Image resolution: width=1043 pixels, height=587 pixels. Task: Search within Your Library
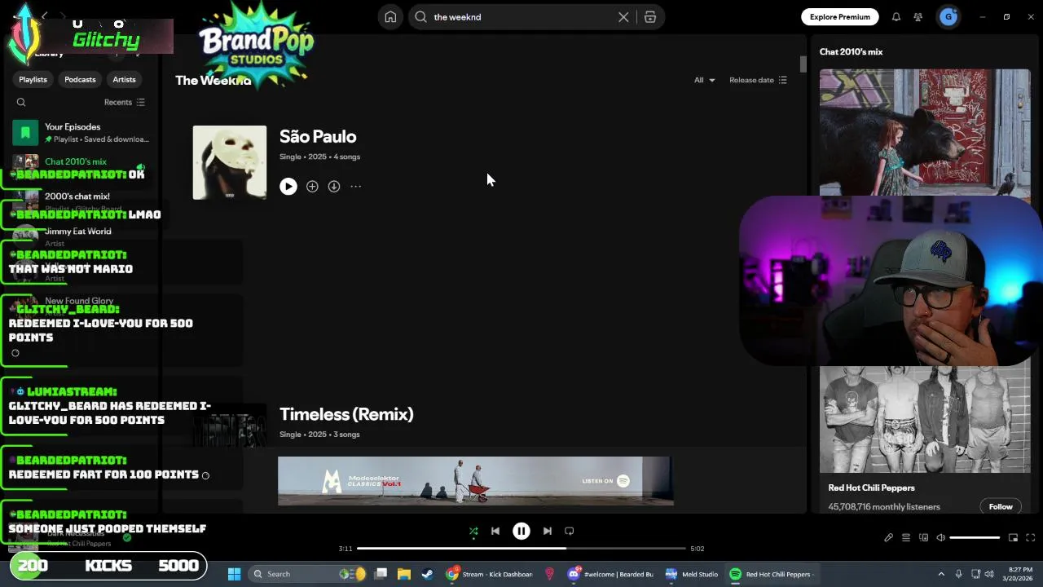(21, 102)
